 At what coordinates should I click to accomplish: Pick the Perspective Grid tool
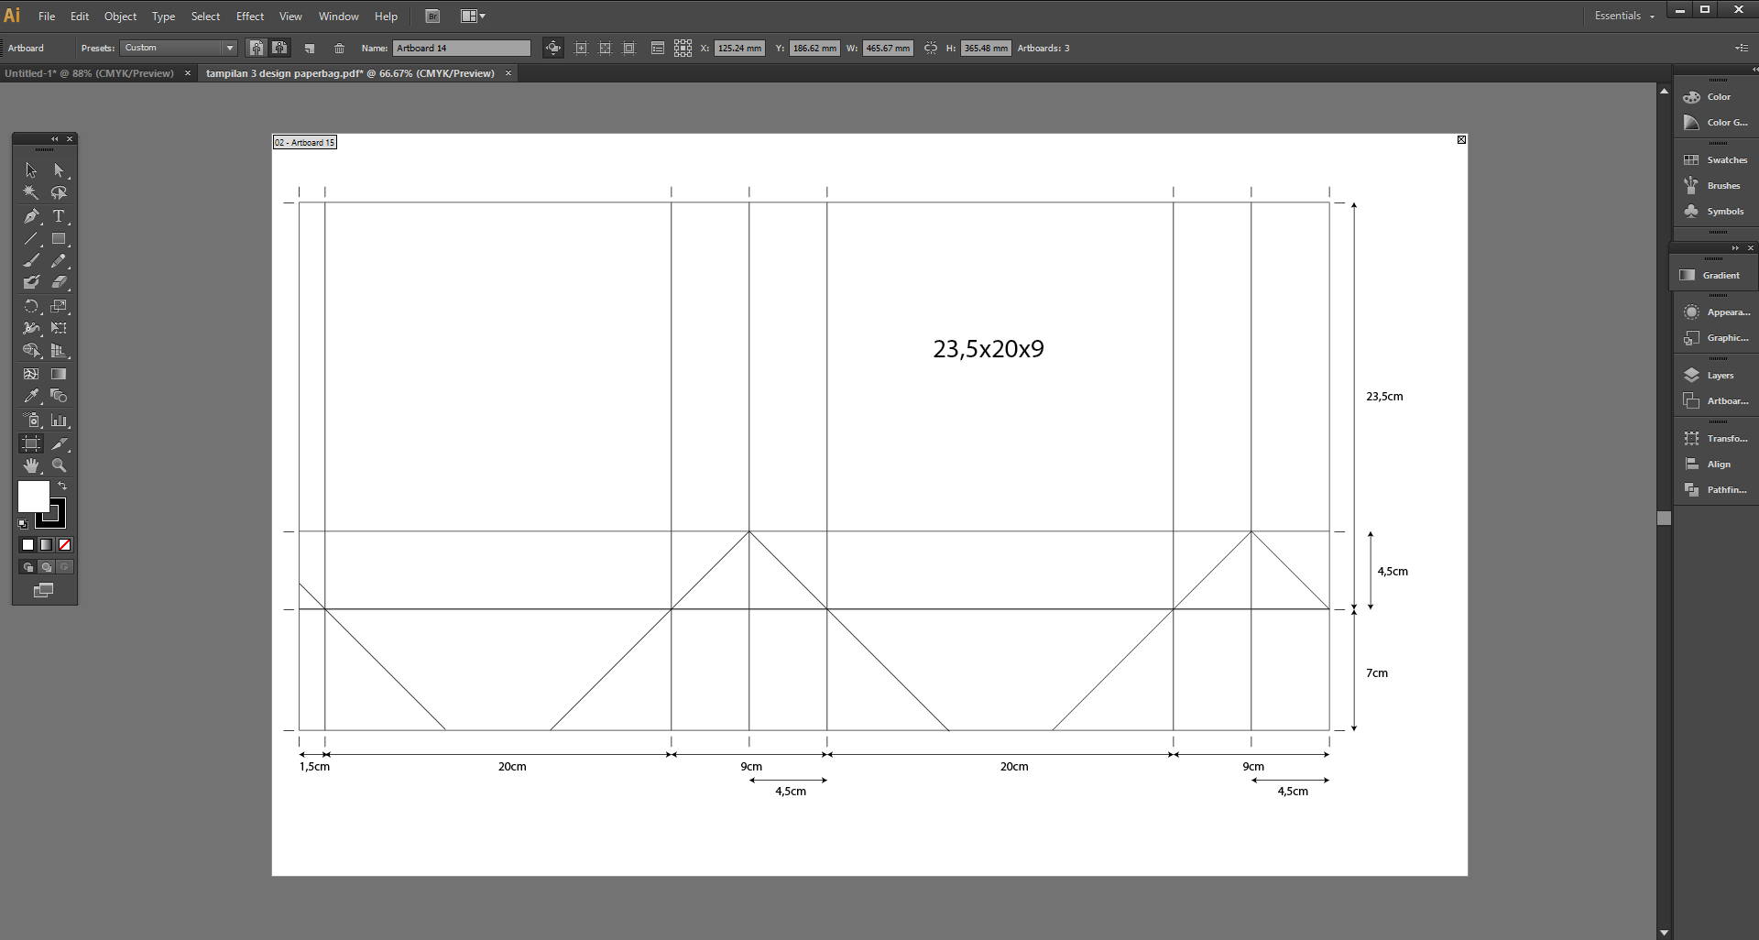tap(59, 351)
